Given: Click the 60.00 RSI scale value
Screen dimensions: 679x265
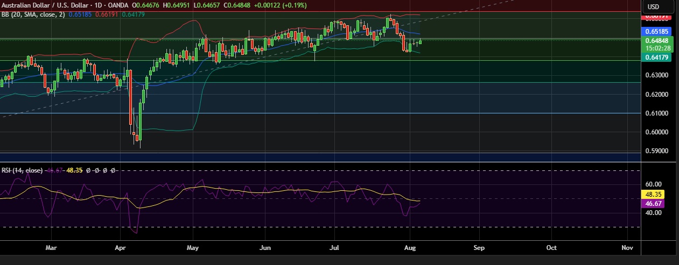Looking at the screenshot, I should 654,184.
